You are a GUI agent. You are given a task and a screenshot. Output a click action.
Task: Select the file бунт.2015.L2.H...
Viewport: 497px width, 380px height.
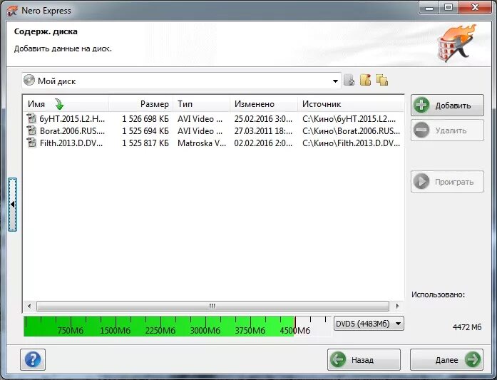coord(72,119)
